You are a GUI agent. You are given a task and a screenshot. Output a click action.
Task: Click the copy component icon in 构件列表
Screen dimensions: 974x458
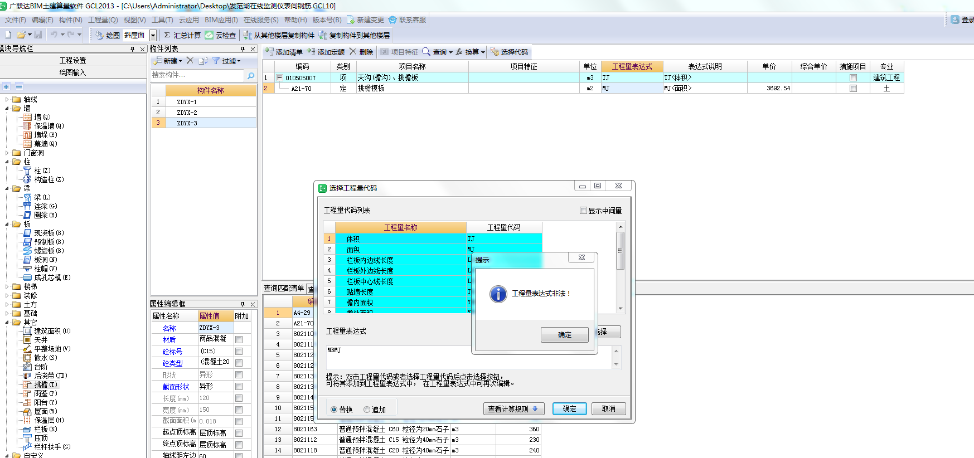(203, 61)
